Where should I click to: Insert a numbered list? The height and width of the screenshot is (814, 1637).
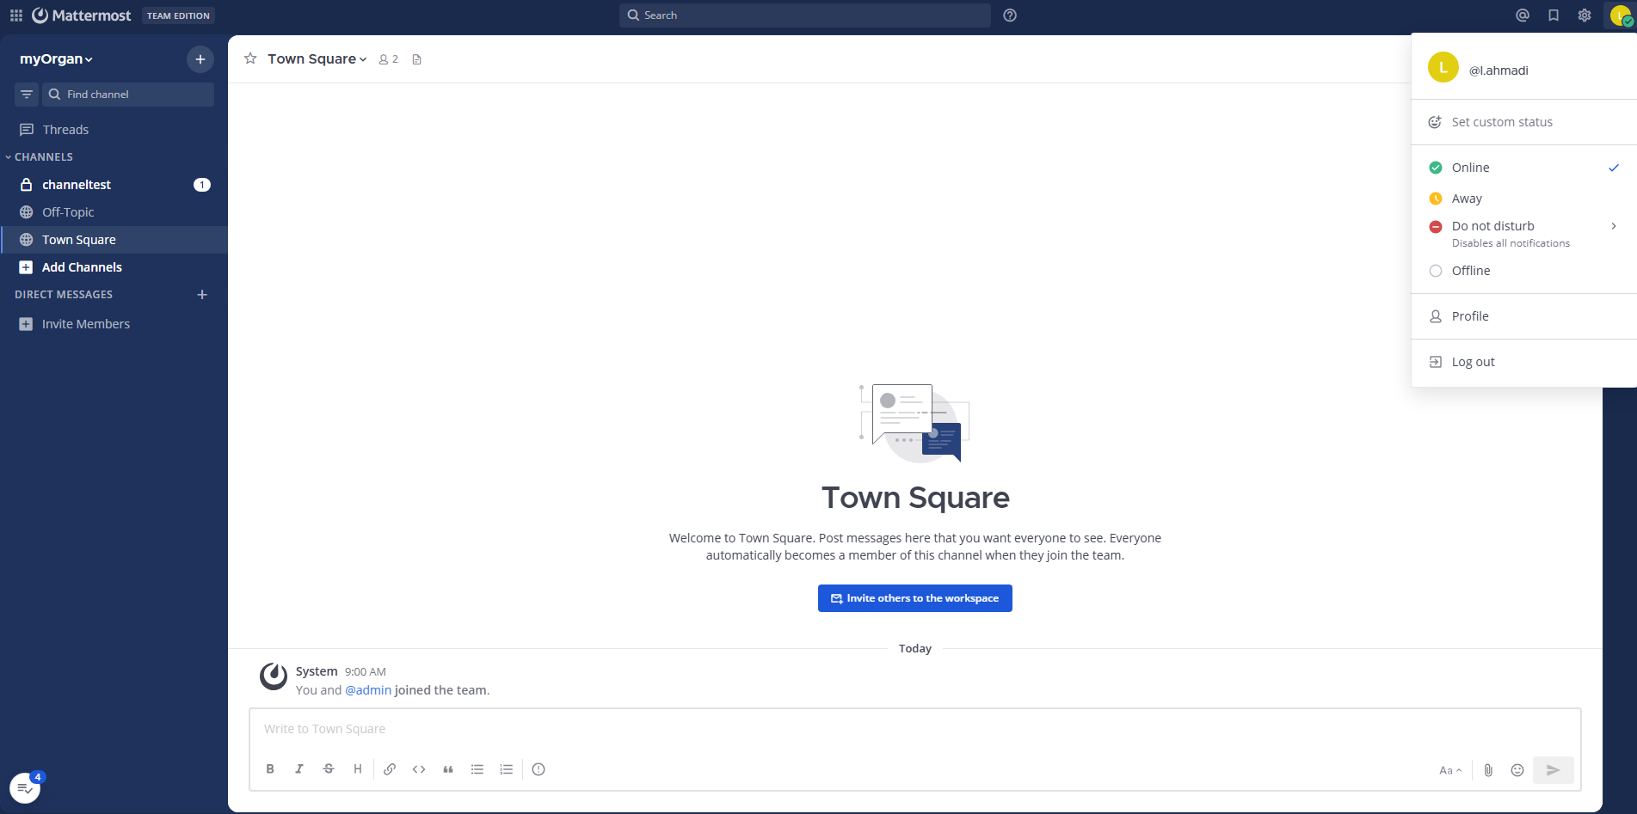click(507, 769)
